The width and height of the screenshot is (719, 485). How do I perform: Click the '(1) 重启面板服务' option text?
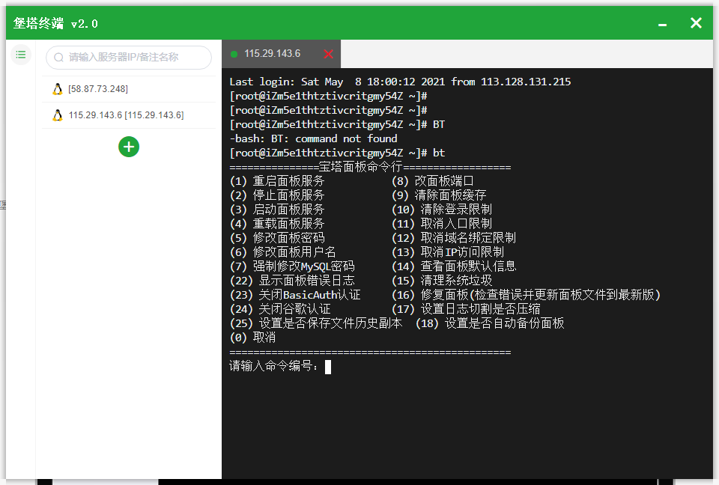(x=277, y=181)
